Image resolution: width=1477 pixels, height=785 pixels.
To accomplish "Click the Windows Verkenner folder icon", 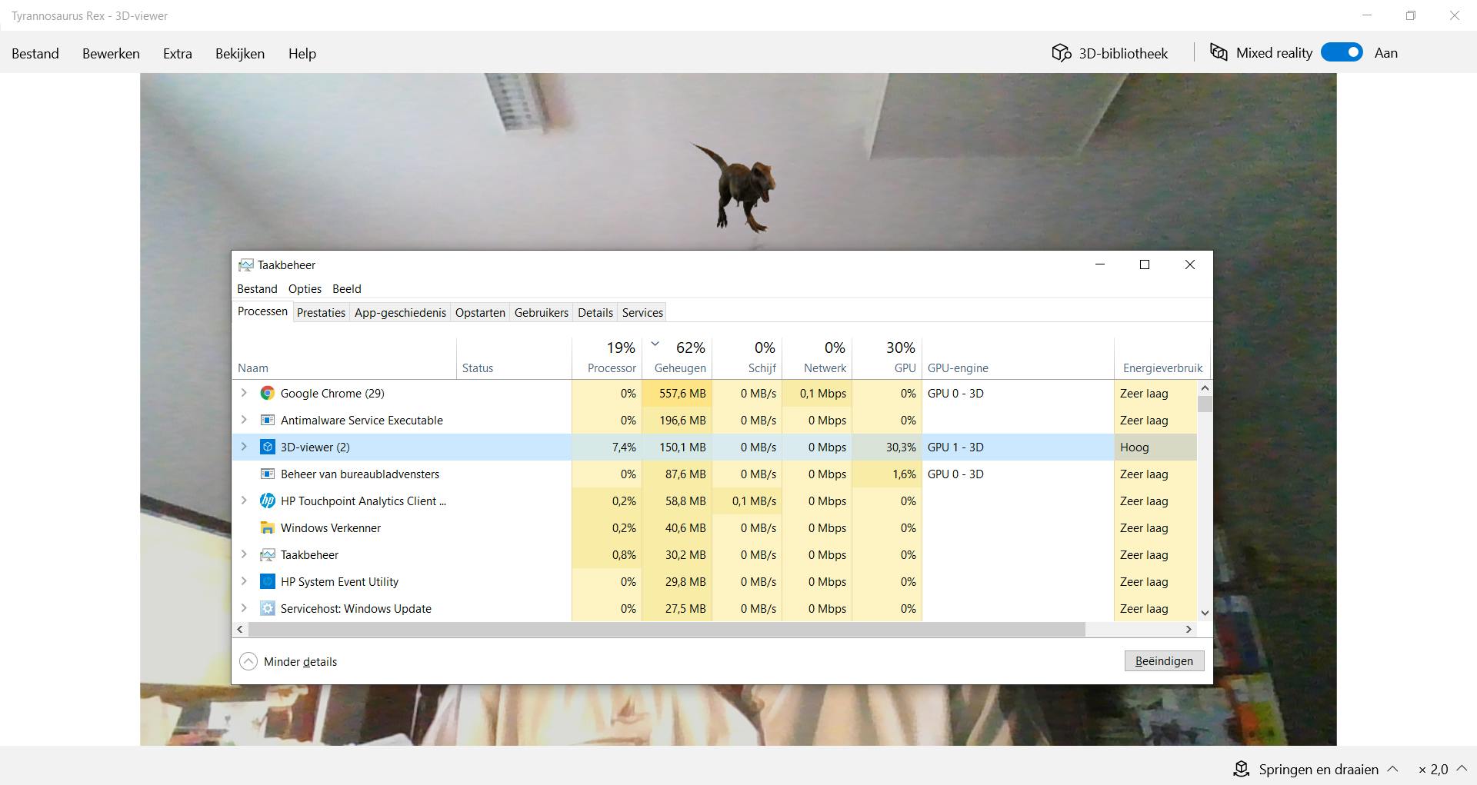I will tap(267, 527).
